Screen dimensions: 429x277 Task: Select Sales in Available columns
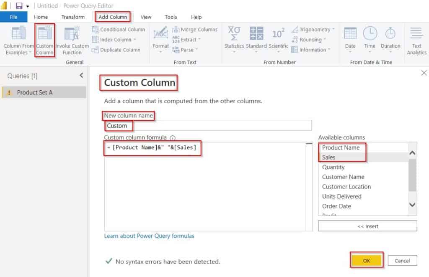(x=363, y=158)
